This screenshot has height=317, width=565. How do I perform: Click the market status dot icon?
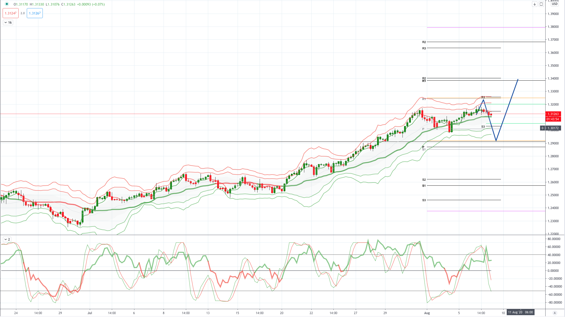(7, 4)
